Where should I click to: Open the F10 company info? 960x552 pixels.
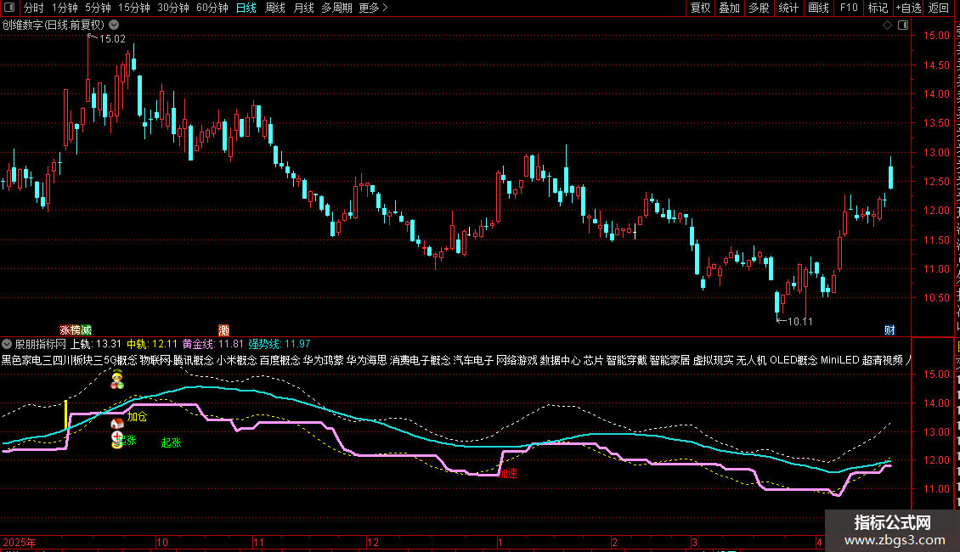pyautogui.click(x=848, y=8)
